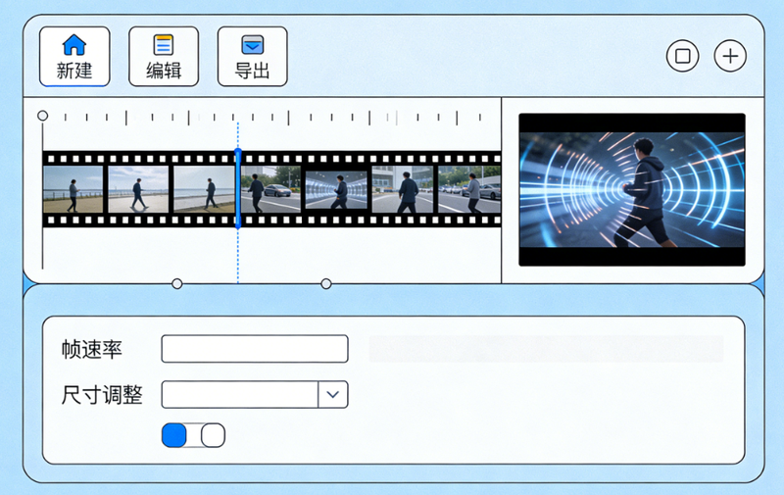The height and width of the screenshot is (495, 784).
Task: Select the first filmstrip frame on beach
Action: click(73, 188)
